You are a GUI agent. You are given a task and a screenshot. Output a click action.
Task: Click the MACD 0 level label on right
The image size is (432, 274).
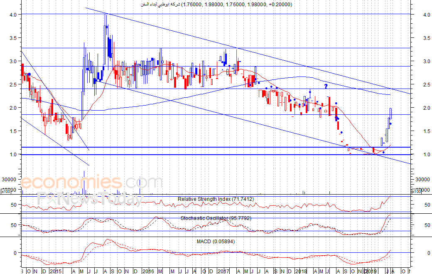point(429,253)
